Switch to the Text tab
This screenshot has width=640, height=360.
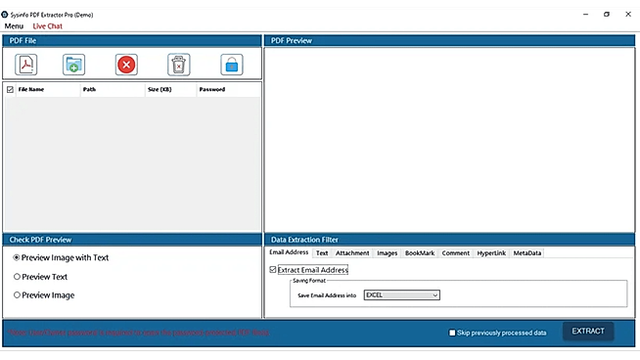pos(322,253)
